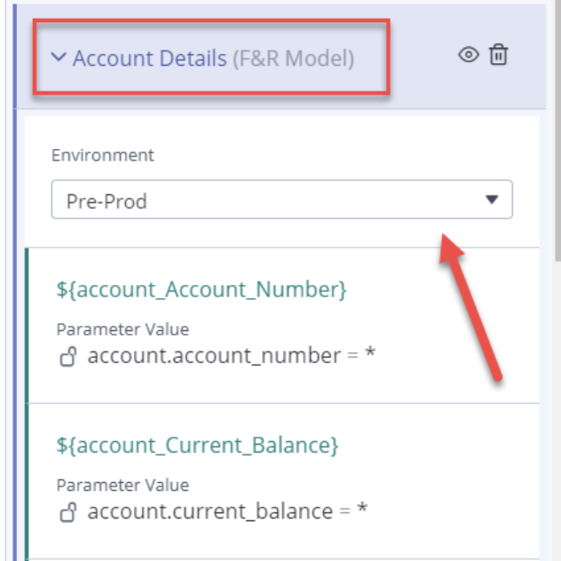The image size is (561, 561).
Task: Collapse the Account Details section chevron
Action: (x=59, y=57)
